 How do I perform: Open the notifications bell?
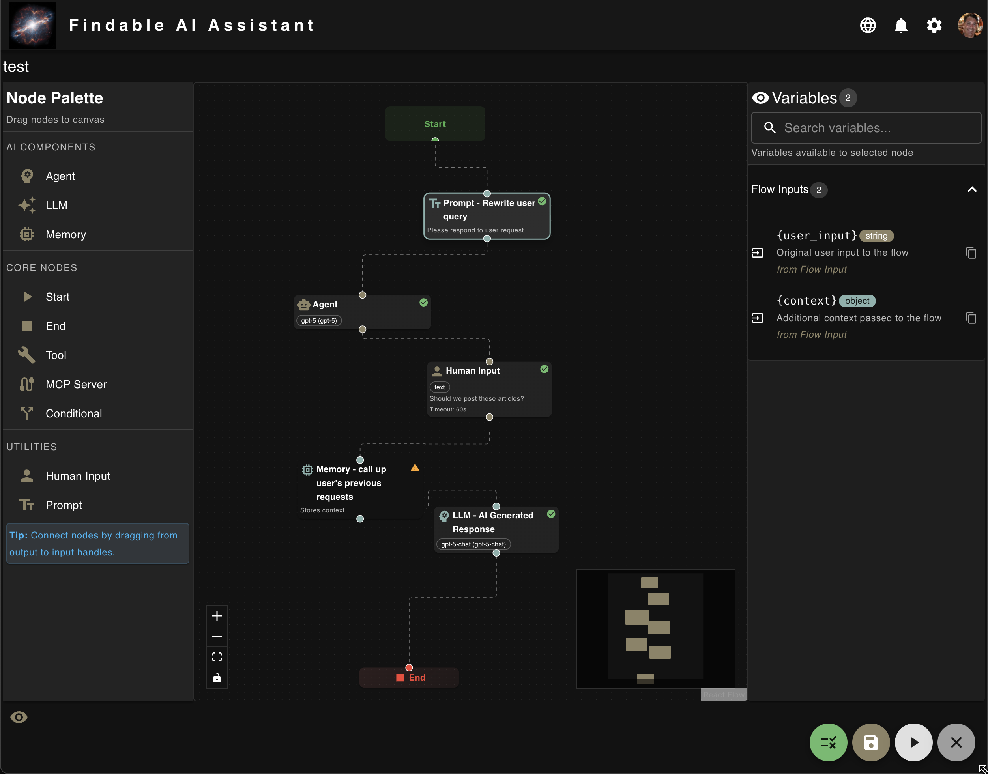[901, 25]
